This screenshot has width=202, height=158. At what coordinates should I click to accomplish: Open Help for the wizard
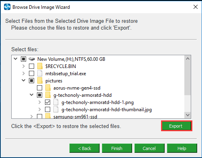click(x=182, y=148)
